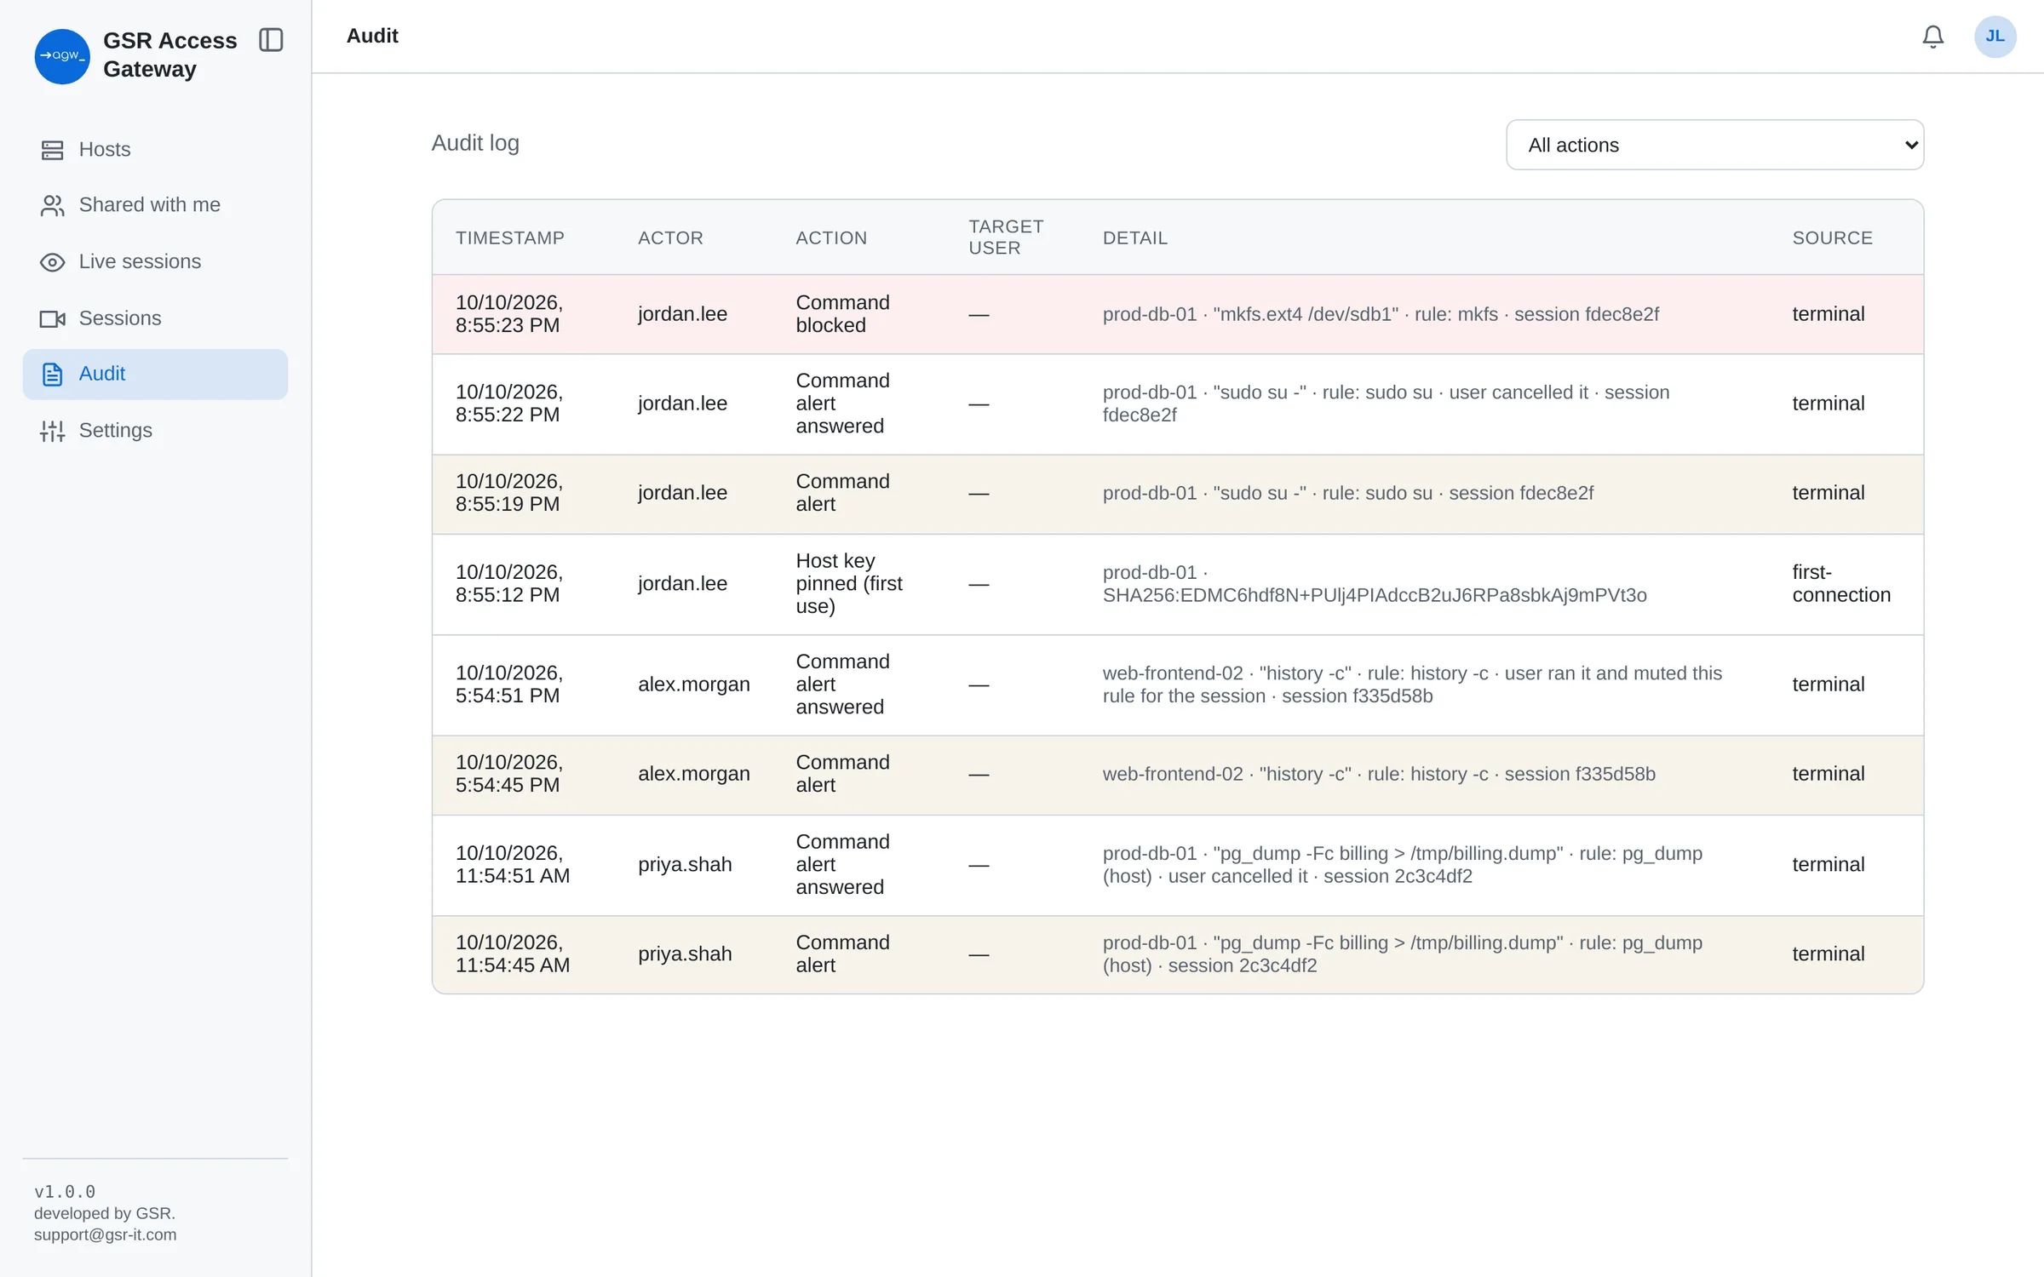Click the ACTOR column header
This screenshot has width=2044, height=1277.
pos(670,238)
